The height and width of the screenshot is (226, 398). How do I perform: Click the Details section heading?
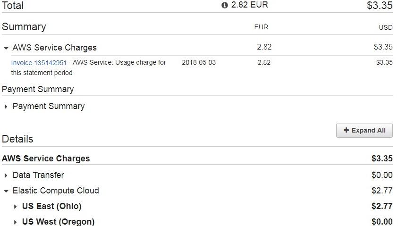point(17,139)
